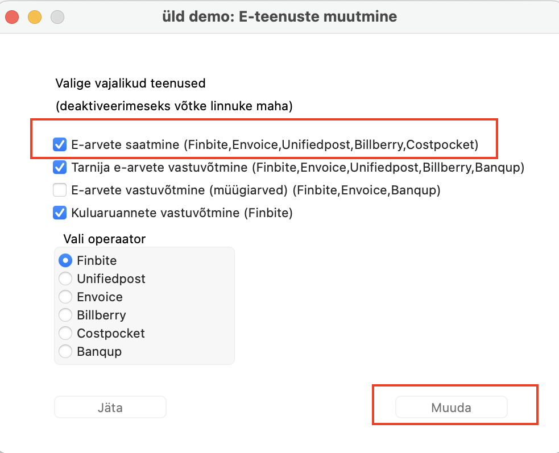Select the Finbite operator radio button
Viewport: 559px width, 453px height.
point(66,261)
